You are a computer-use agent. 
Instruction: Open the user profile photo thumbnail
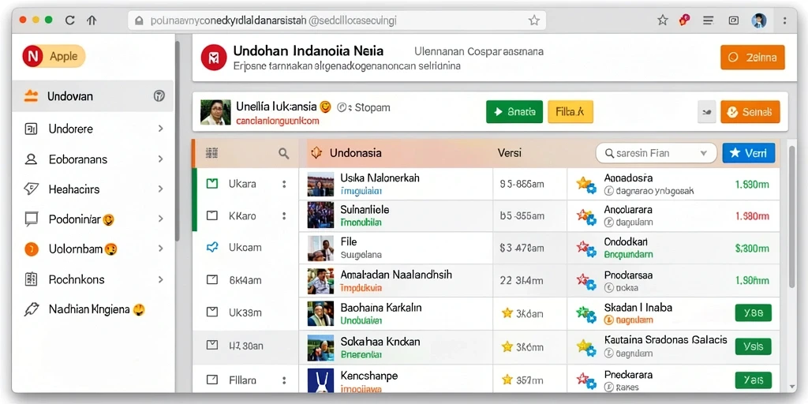pos(215,112)
